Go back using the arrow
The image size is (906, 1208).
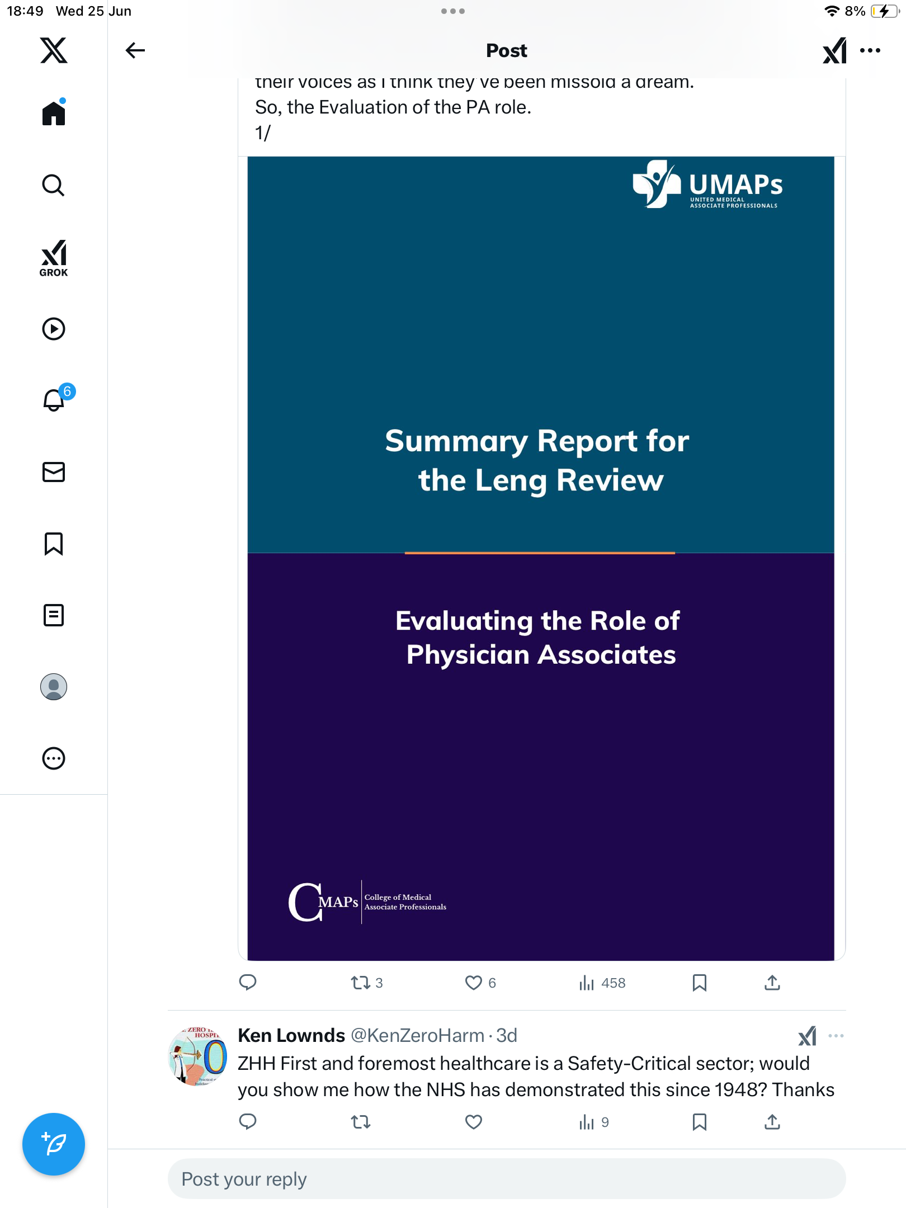pos(135,50)
